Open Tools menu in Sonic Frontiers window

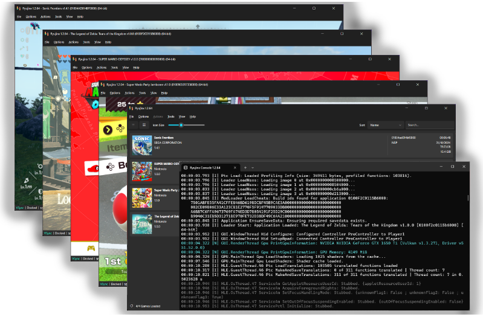pyautogui.click(x=59, y=17)
